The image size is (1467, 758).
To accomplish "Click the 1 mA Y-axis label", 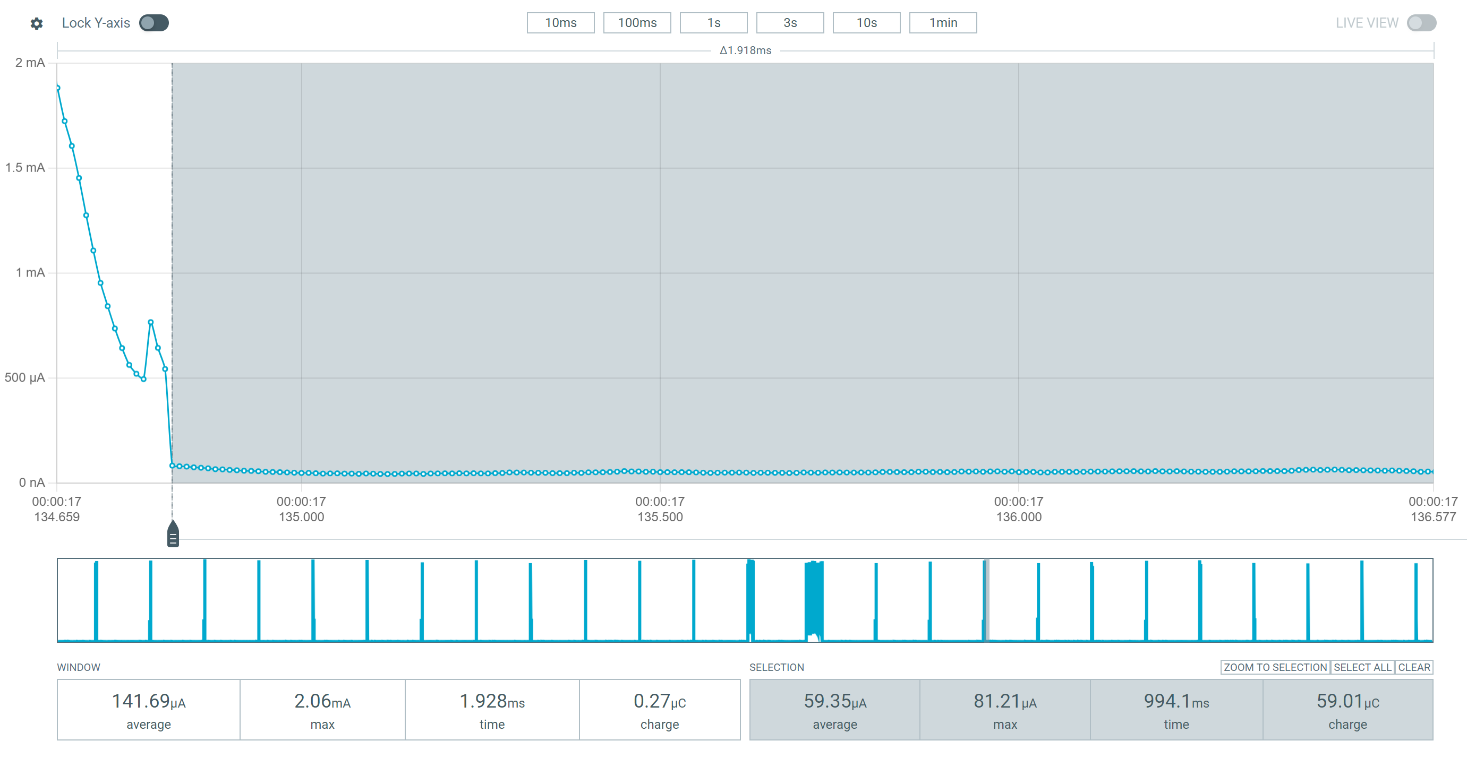I will pos(30,273).
